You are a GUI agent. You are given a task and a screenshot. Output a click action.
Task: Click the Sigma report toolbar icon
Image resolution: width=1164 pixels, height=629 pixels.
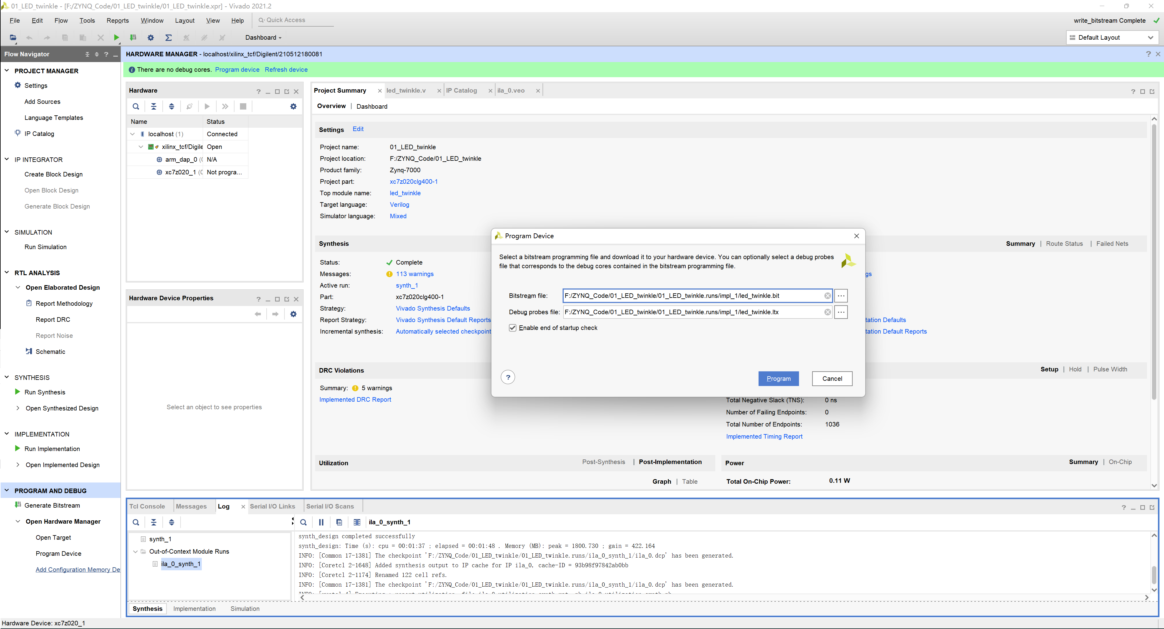point(168,38)
